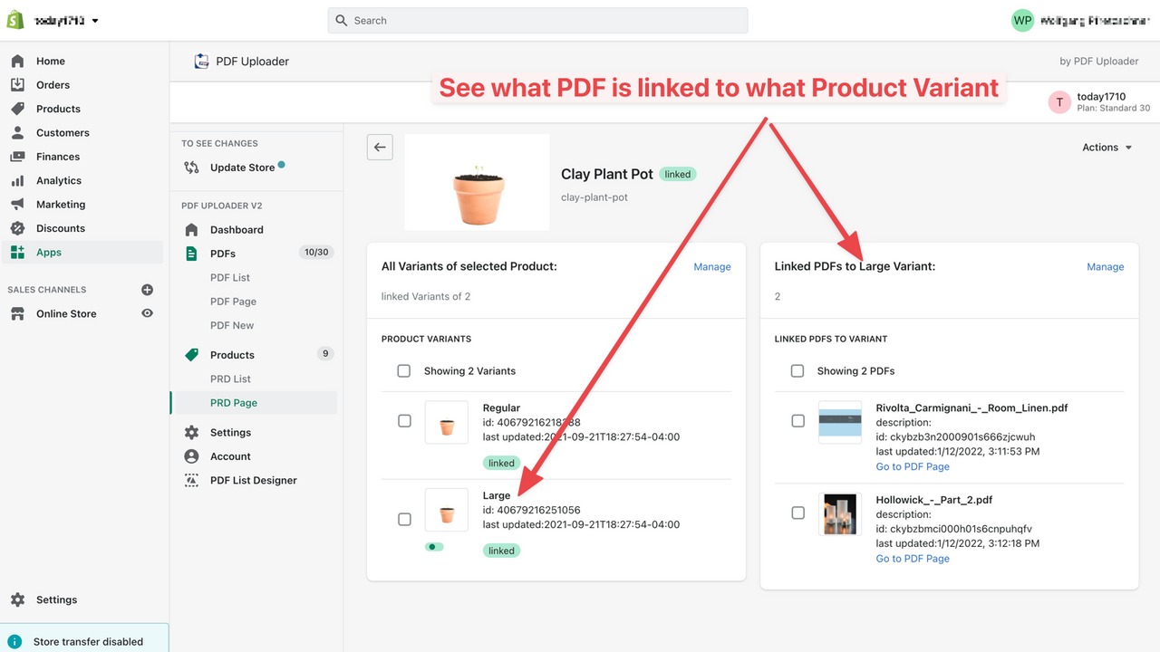Switch to the PDF Page nav item
This screenshot has height=652, width=1160.
[x=232, y=301]
